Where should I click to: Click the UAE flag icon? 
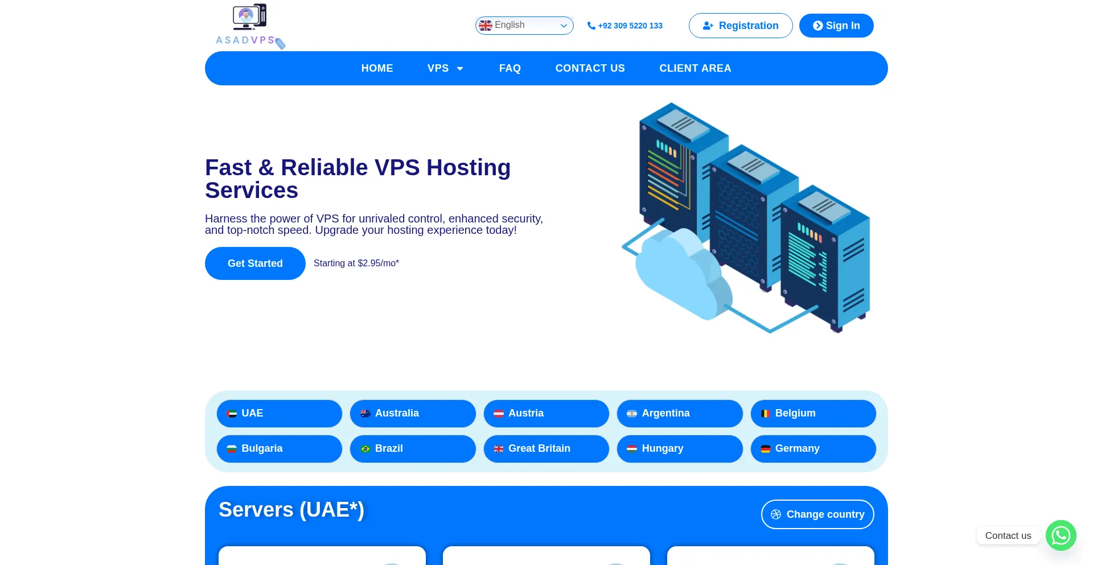tap(232, 414)
